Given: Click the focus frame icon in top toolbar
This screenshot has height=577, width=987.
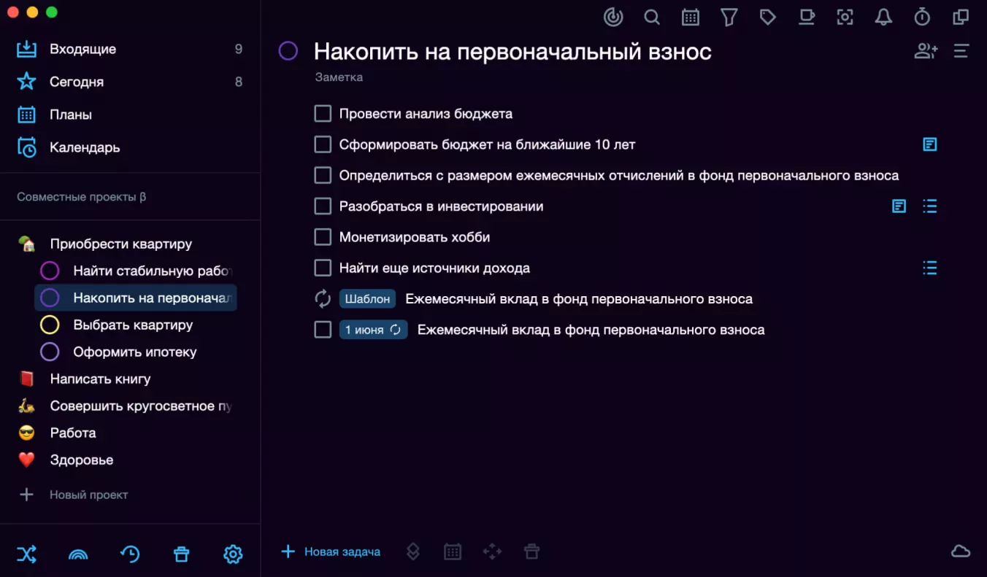Looking at the screenshot, I should point(845,17).
